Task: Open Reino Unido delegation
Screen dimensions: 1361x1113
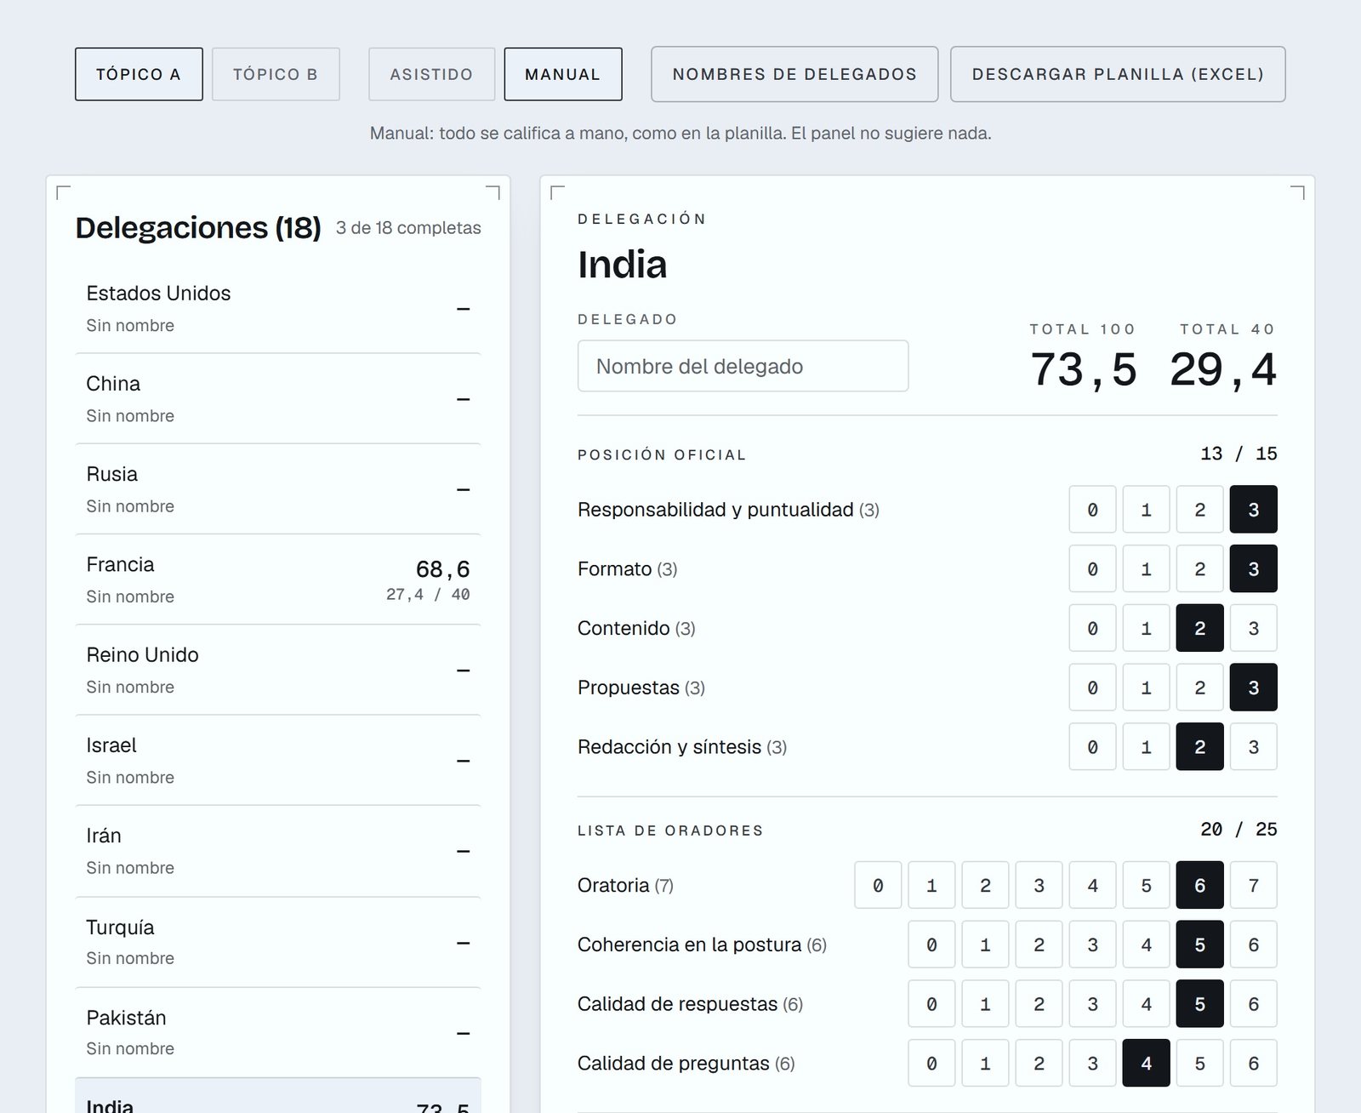Action: 278,670
